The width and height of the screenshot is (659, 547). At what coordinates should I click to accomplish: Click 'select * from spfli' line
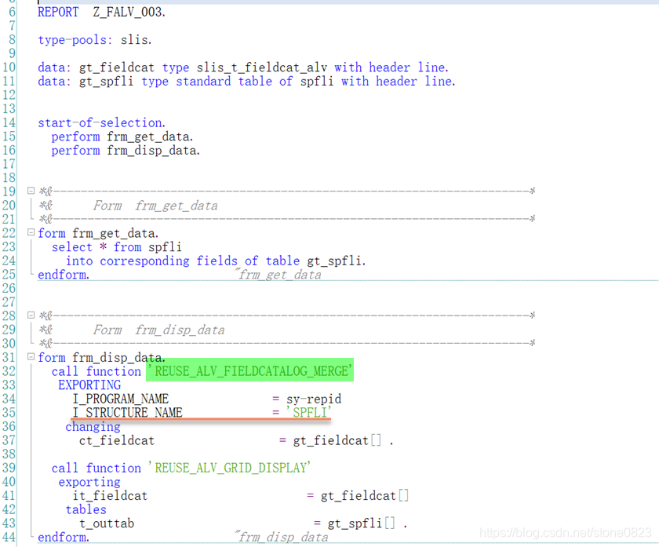click(x=117, y=247)
